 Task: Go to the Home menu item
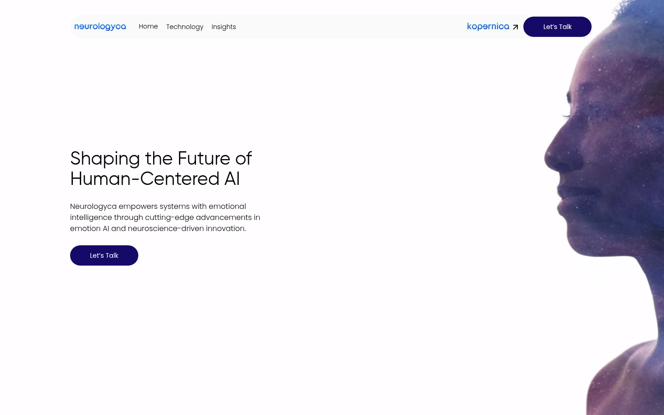pyautogui.click(x=148, y=27)
